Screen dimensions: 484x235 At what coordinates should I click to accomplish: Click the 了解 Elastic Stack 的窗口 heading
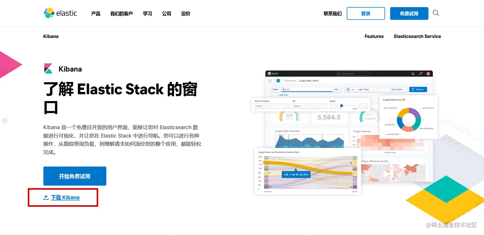pyautogui.click(x=120, y=98)
